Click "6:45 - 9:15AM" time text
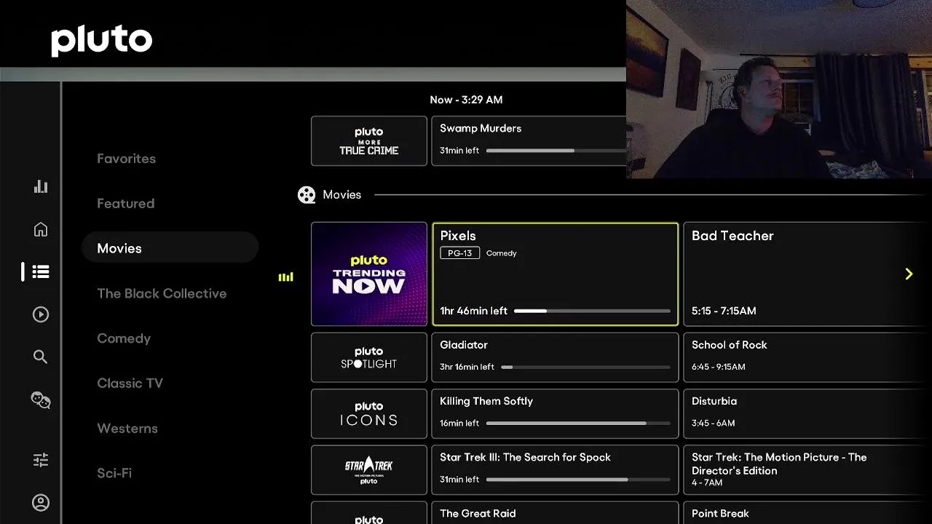Image resolution: width=932 pixels, height=524 pixels. click(x=719, y=367)
